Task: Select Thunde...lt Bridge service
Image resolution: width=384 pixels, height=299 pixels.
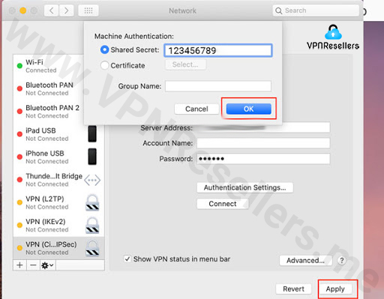Action: pyautogui.click(x=58, y=180)
